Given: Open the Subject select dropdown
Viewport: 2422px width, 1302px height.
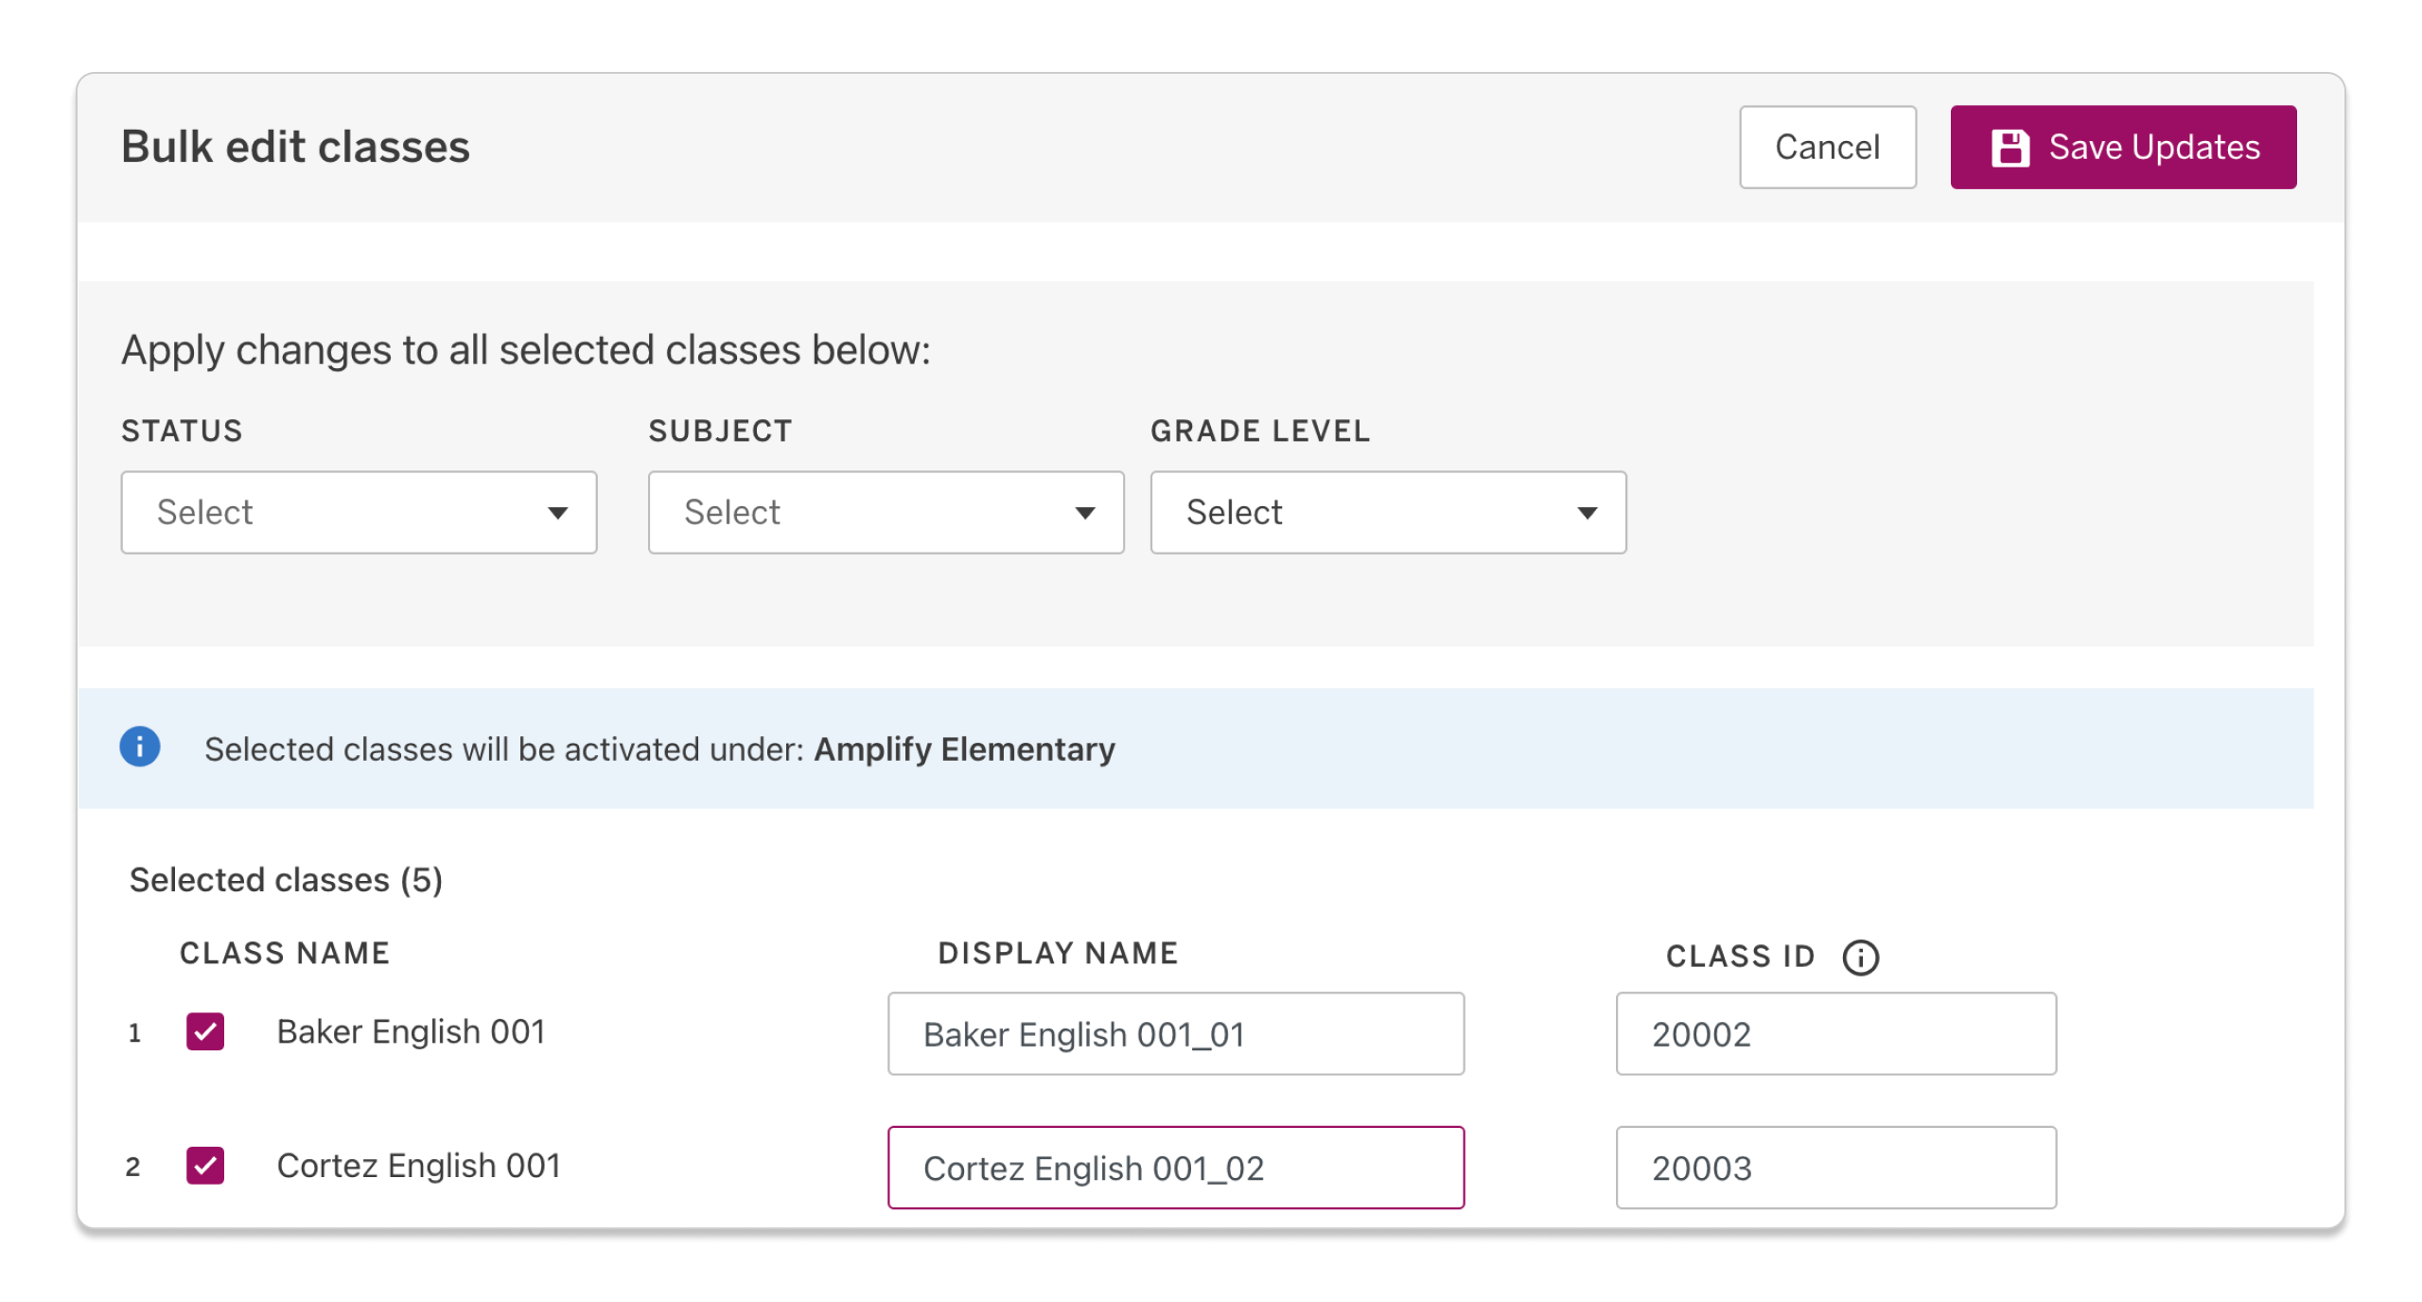Looking at the screenshot, I should point(886,512).
